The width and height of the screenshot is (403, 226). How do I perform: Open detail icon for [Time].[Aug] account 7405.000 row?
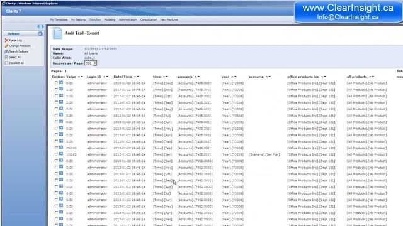pos(61,109)
